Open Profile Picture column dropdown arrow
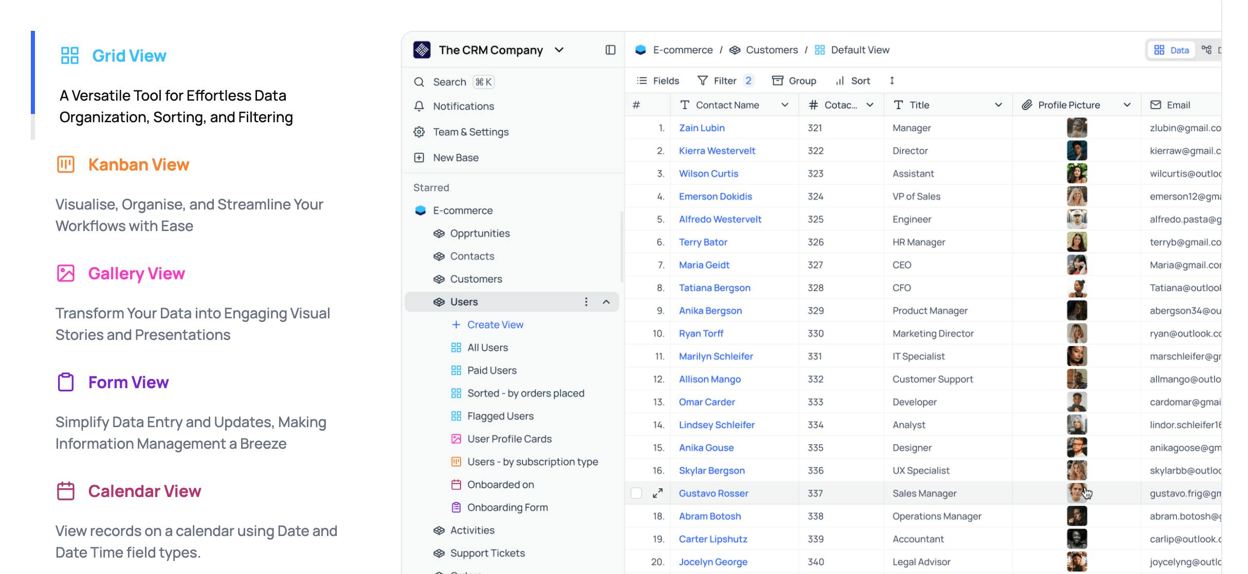This screenshot has width=1248, height=574. point(1127,105)
